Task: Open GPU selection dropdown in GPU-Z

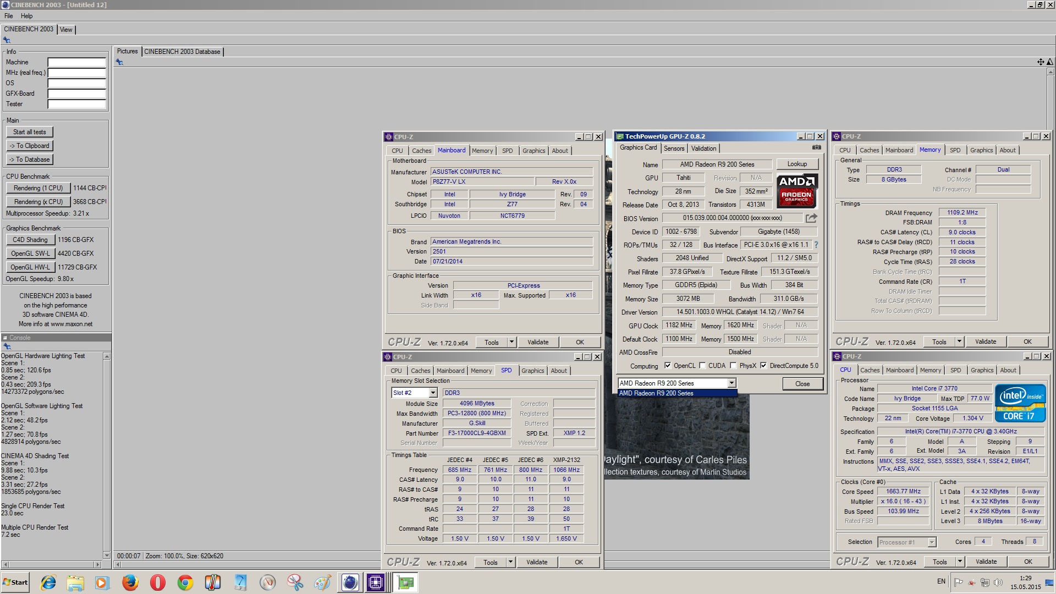Action: pyautogui.click(x=732, y=383)
